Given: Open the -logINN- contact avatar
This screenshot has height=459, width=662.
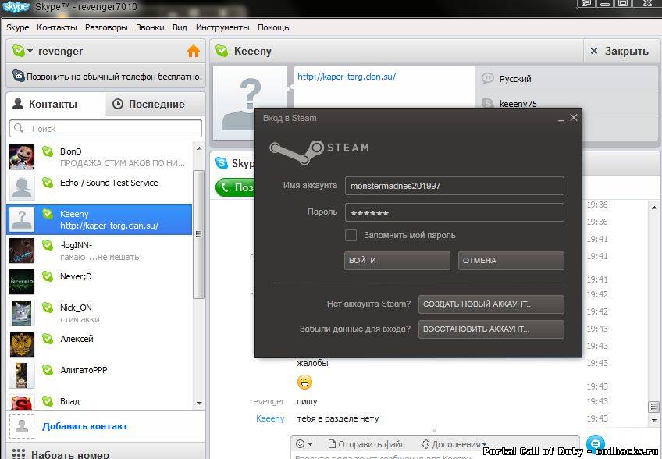Looking at the screenshot, I should pyautogui.click(x=22, y=251).
